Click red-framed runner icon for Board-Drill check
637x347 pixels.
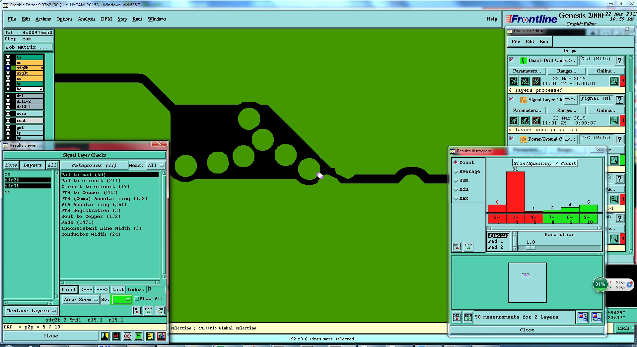click(536, 81)
